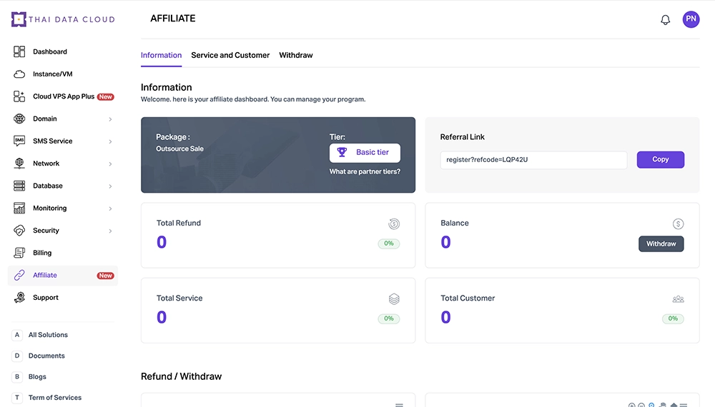Screen dimensions: 715x407
Task: Click the T badge for Term of Services
Action: [17, 398]
